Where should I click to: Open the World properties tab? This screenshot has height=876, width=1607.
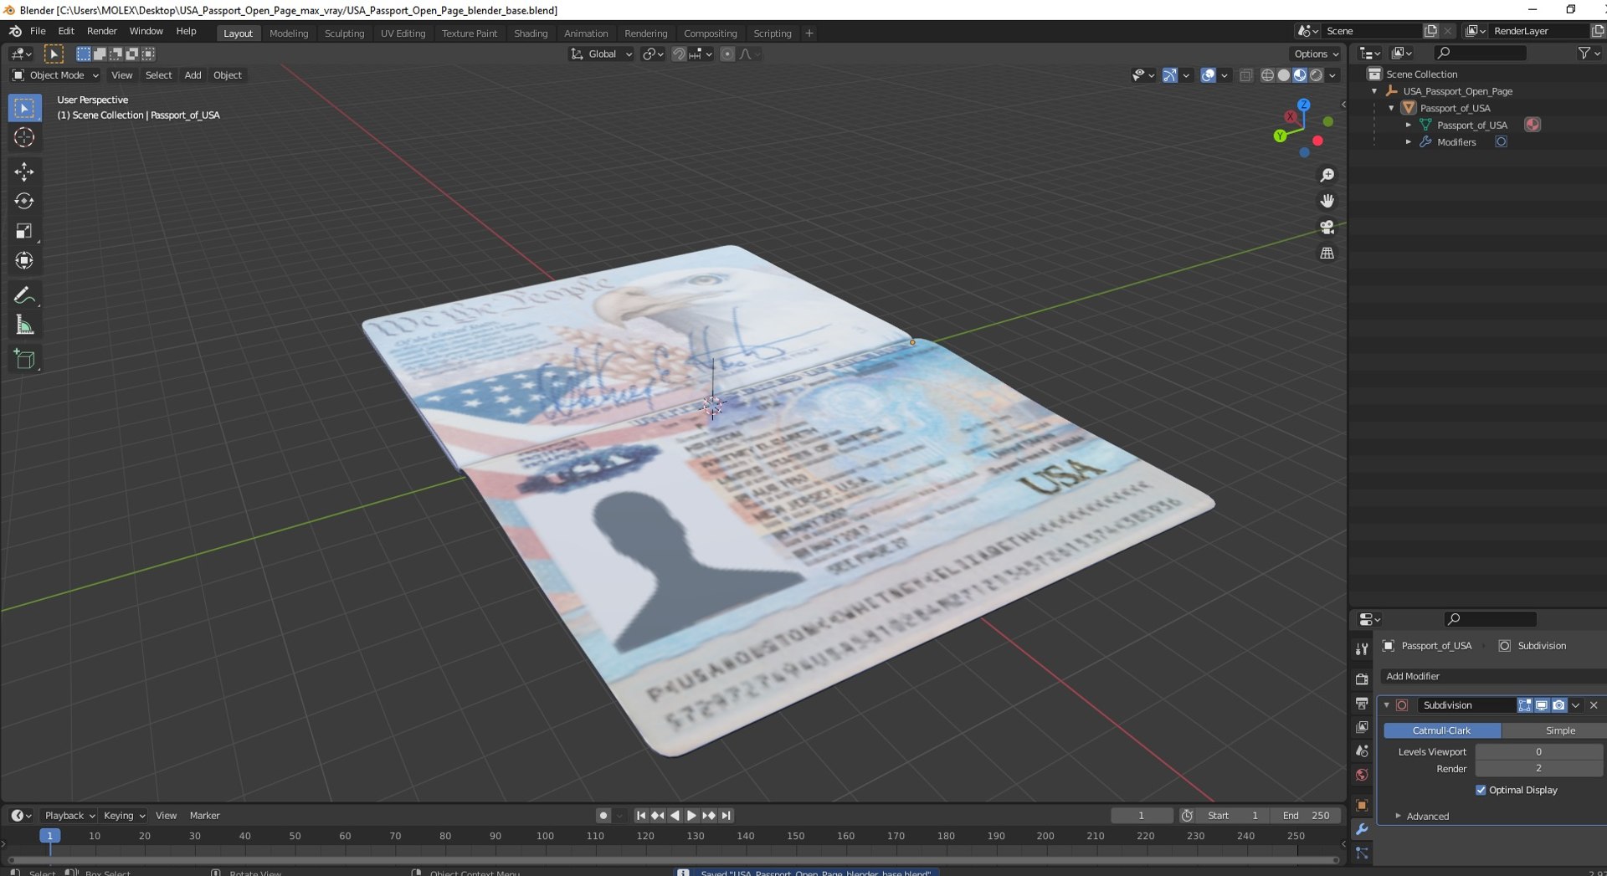tap(1362, 776)
